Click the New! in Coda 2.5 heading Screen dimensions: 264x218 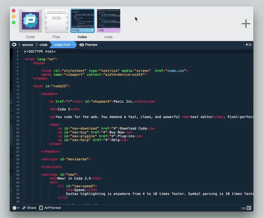(74, 178)
